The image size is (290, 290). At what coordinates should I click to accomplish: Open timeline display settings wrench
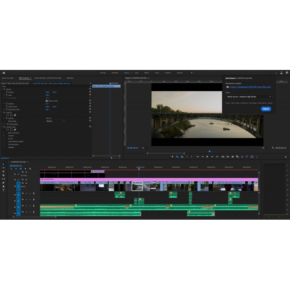(30, 169)
